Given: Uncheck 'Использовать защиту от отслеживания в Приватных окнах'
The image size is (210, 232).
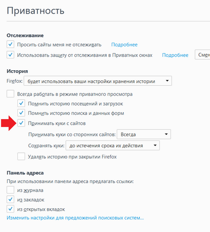Looking at the screenshot, I should click(x=10, y=55).
